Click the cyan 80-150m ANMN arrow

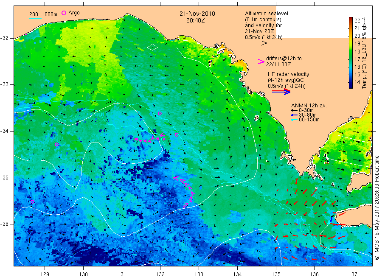[294, 120]
